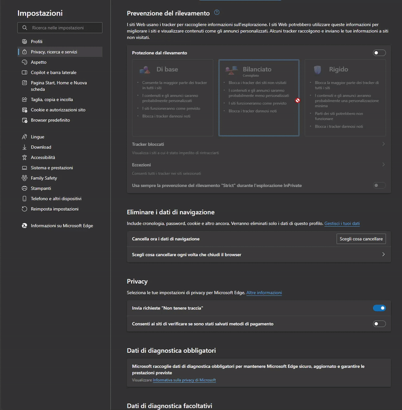
Task: Click the Reimposta impostazioni reset icon
Action: (x=24, y=209)
